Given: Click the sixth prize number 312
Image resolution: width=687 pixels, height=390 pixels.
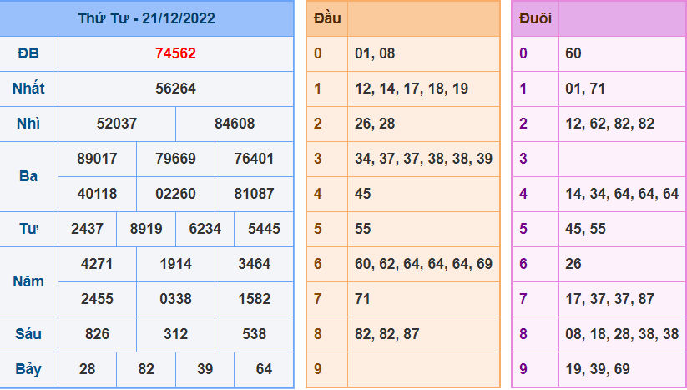Looking at the screenshot, I should [175, 334].
